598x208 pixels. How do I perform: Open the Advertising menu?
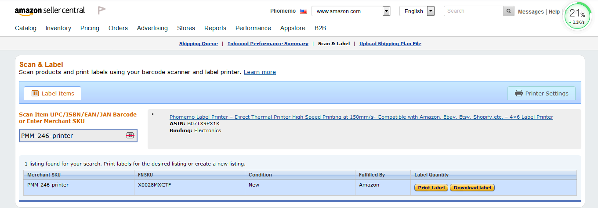(152, 28)
